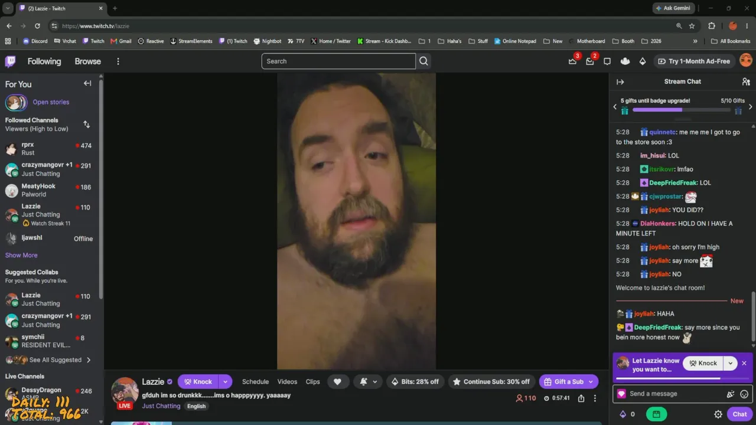The height and width of the screenshot is (425, 756).
Task: Bookmark this page with the star icon
Action: click(692, 26)
